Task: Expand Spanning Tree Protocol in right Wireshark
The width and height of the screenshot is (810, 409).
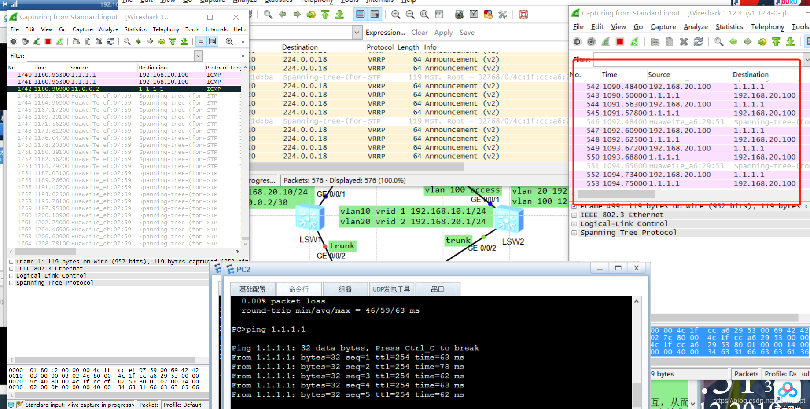Action: (x=574, y=233)
